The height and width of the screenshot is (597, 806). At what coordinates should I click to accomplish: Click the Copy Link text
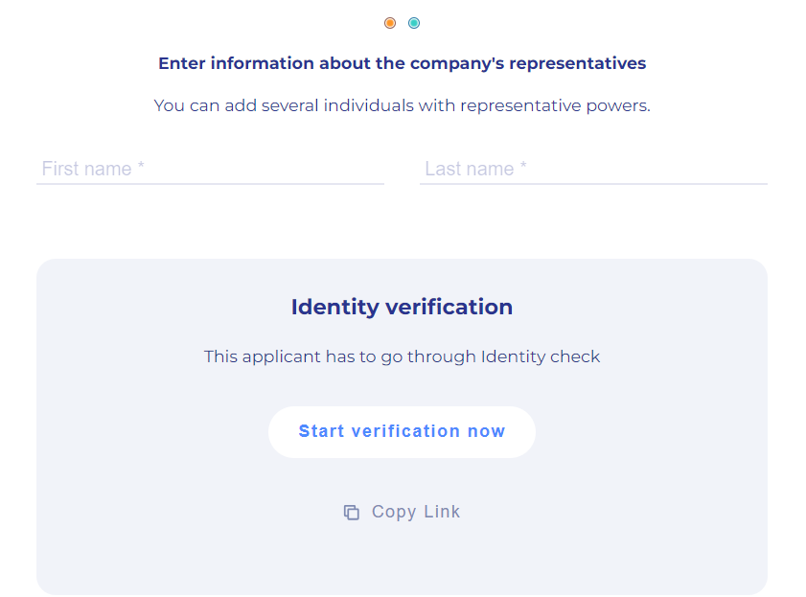click(x=416, y=512)
